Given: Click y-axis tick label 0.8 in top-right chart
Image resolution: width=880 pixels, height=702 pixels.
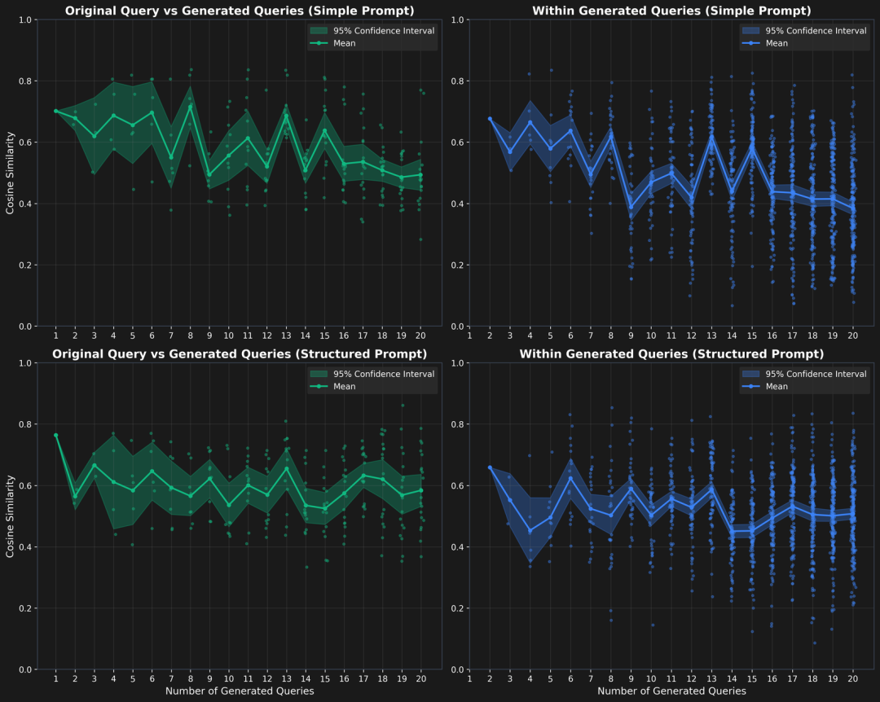Looking at the screenshot, I should pos(457,81).
